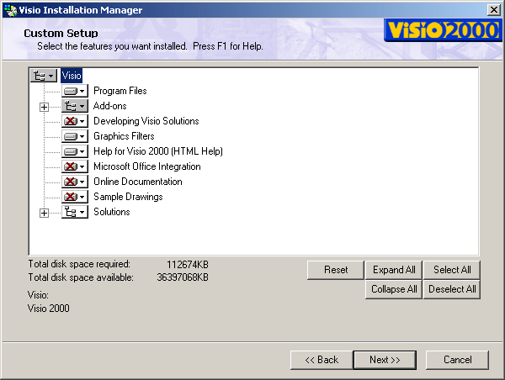Select the Add-ons tree item
Screen dimensions: 505x380
[x=109, y=106]
